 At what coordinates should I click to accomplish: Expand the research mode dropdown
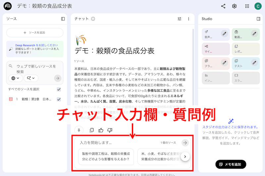pos(31,78)
